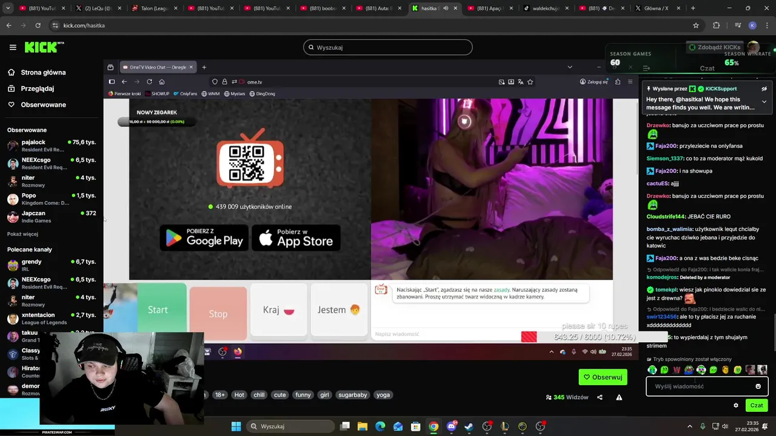The image size is (776, 436).
Task: Open the Chrome three-dot menu
Action: pyautogui.click(x=767, y=25)
